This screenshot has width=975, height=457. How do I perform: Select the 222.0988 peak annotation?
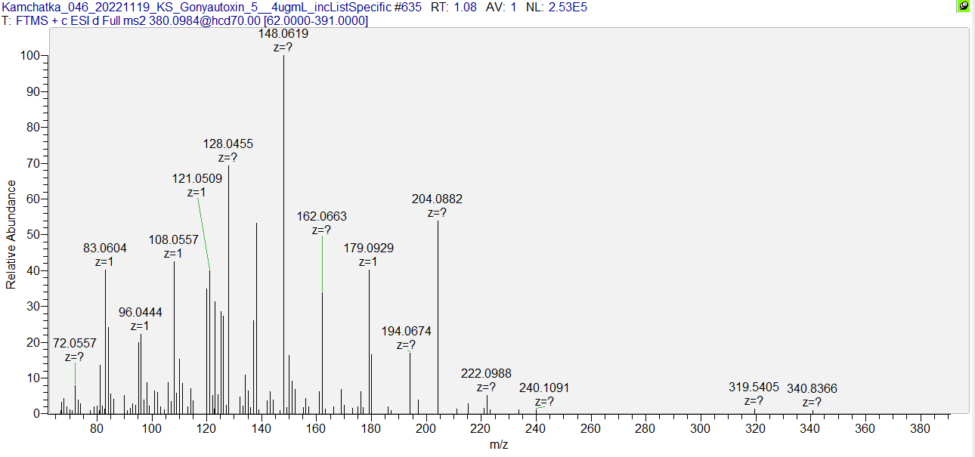click(x=486, y=374)
